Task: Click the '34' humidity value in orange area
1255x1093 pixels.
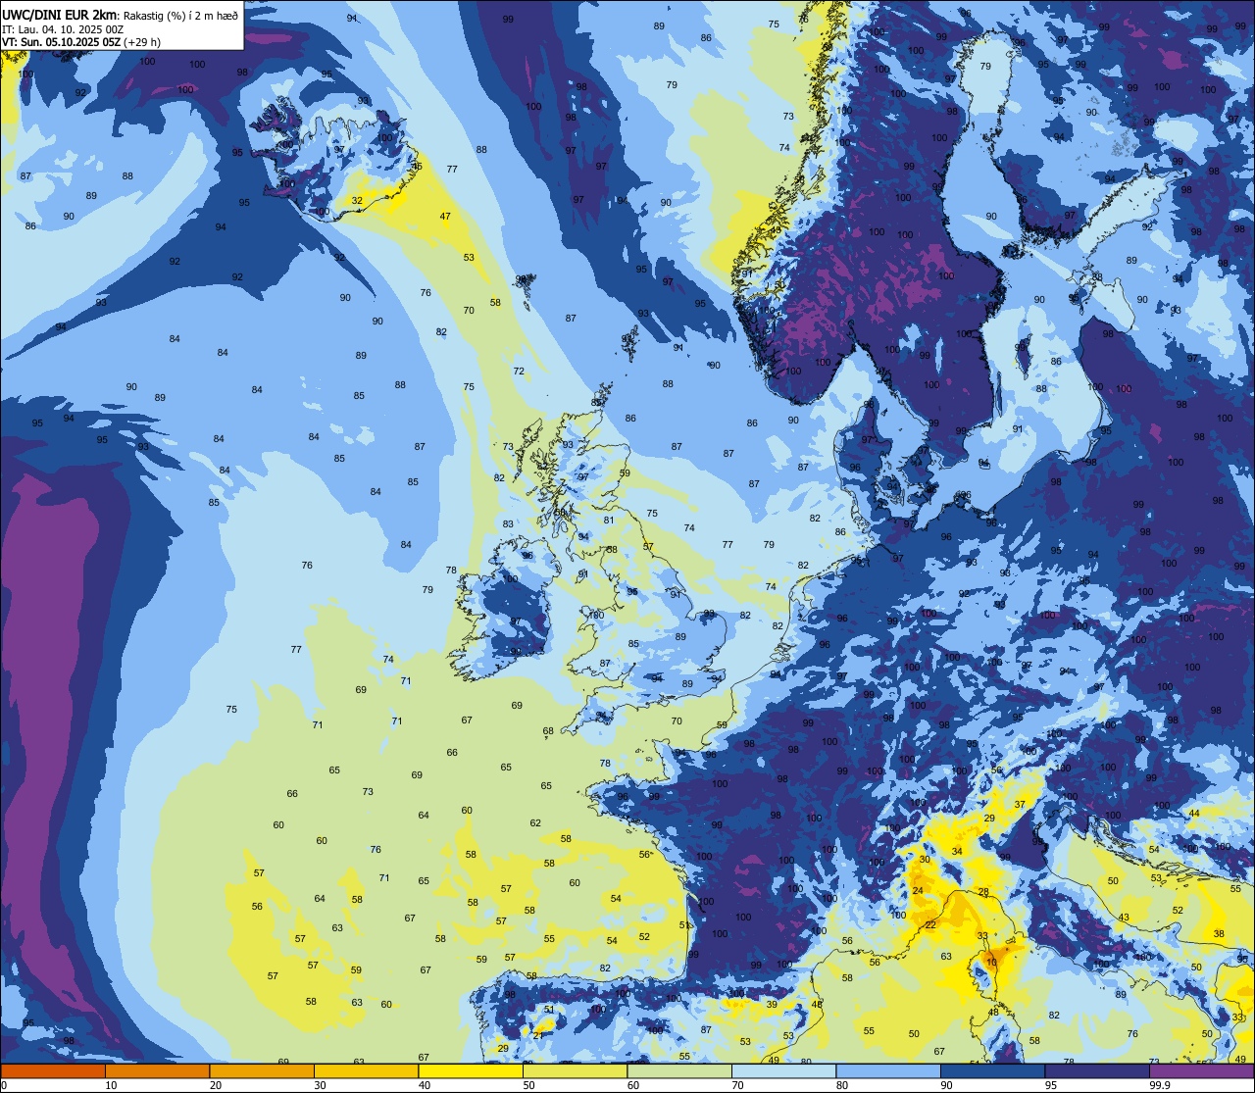Action: [x=957, y=851]
